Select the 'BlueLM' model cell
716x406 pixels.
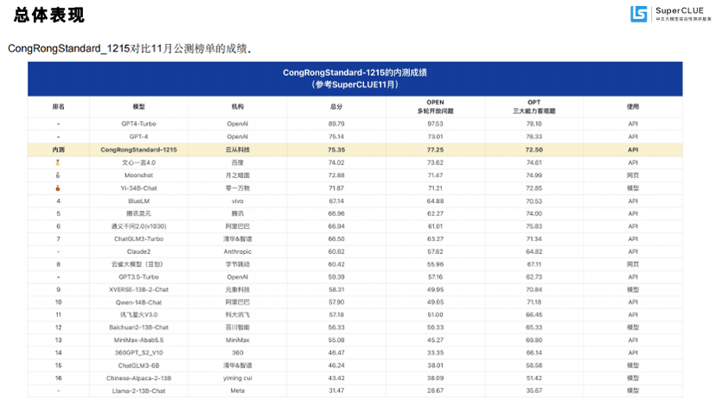click(x=139, y=200)
